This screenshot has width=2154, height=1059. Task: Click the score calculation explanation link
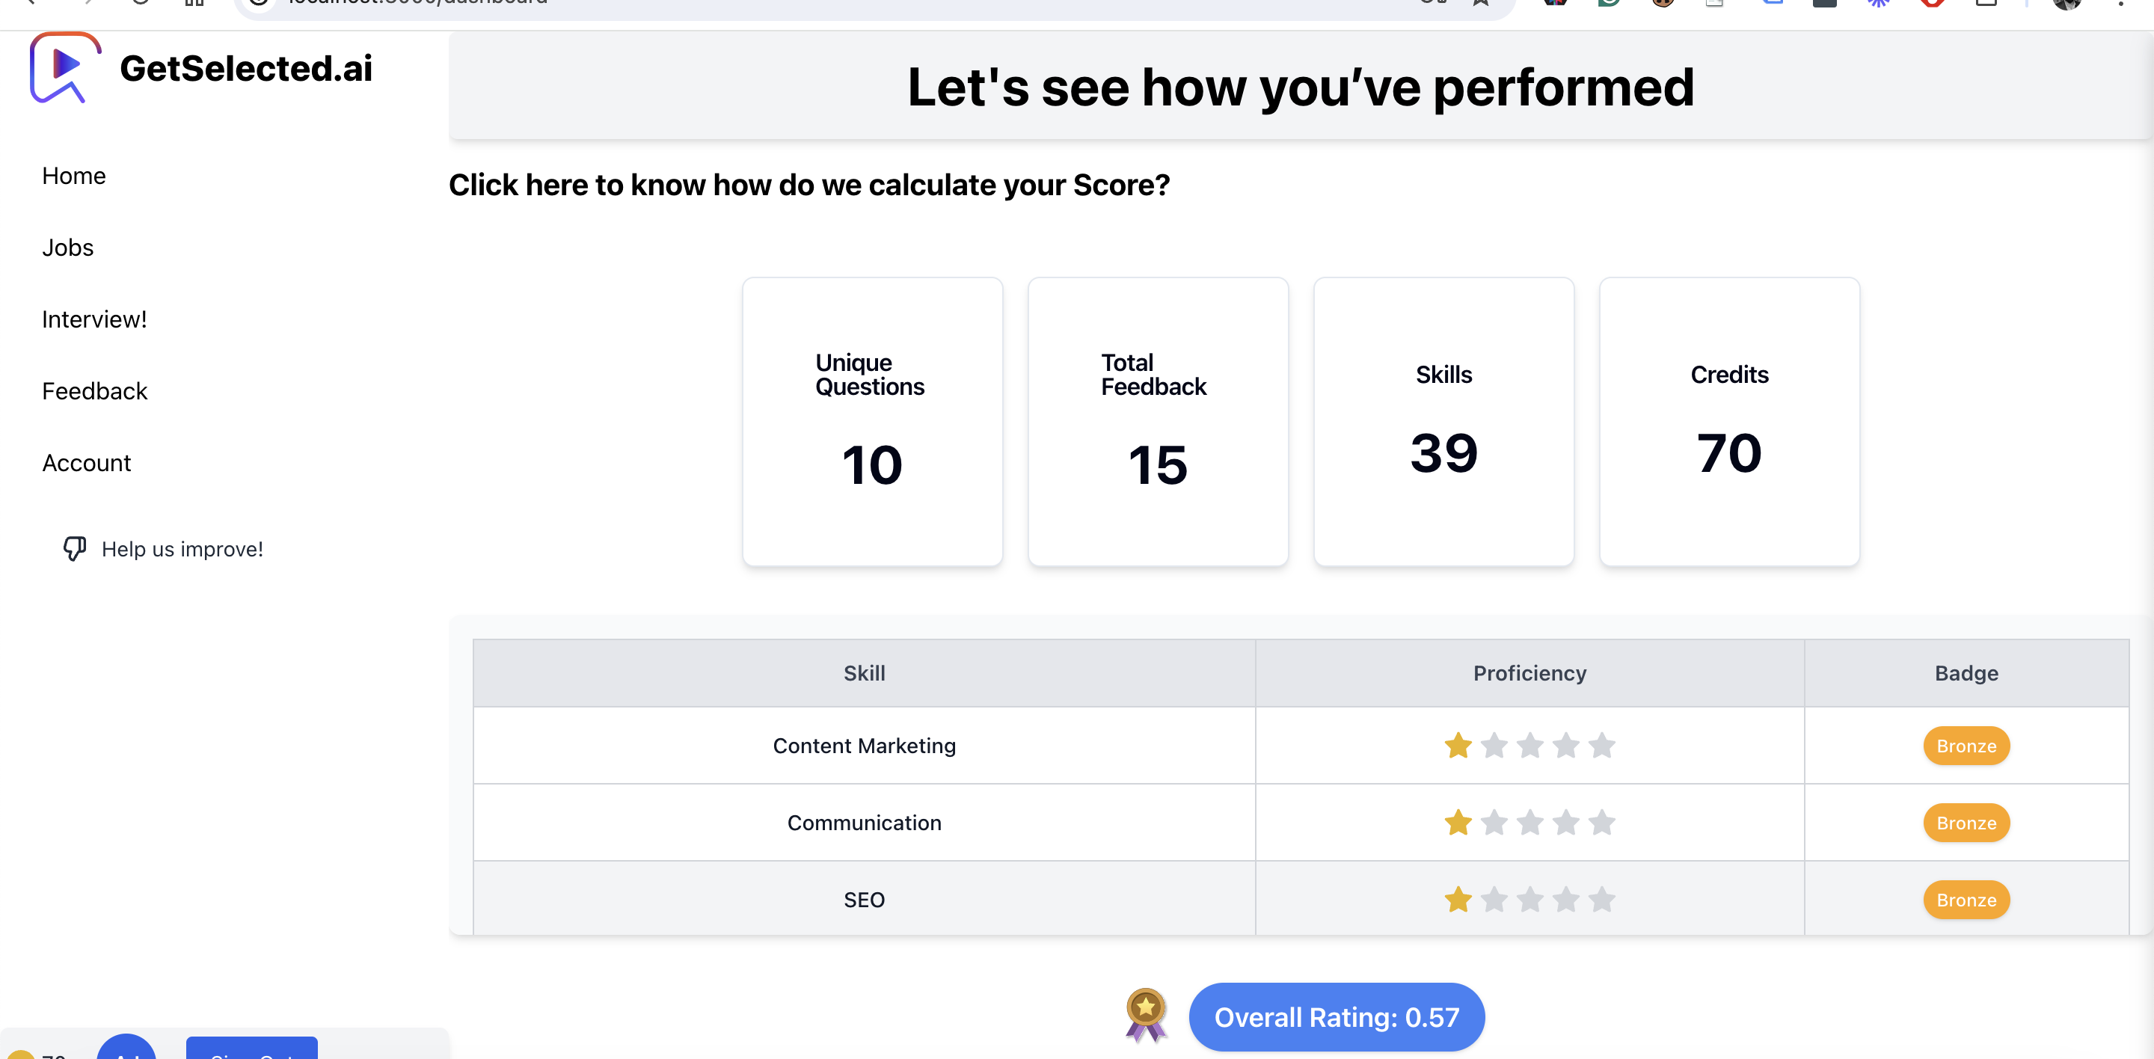pos(808,185)
